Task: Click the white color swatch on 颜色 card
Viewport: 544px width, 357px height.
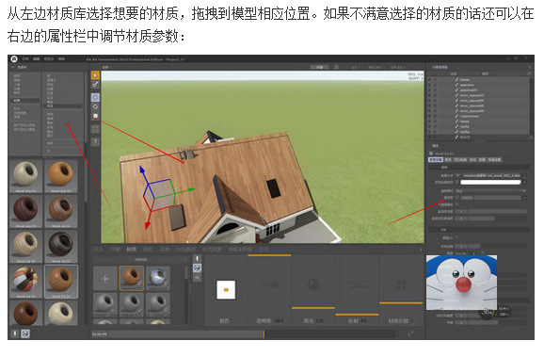Action: click(226, 289)
